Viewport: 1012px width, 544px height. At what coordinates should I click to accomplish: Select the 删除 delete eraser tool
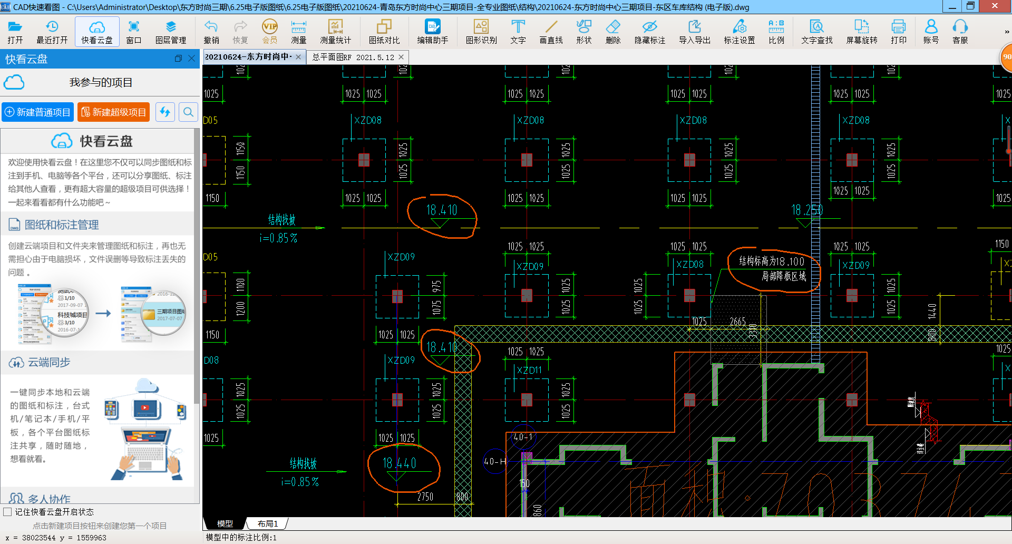pyautogui.click(x=613, y=32)
